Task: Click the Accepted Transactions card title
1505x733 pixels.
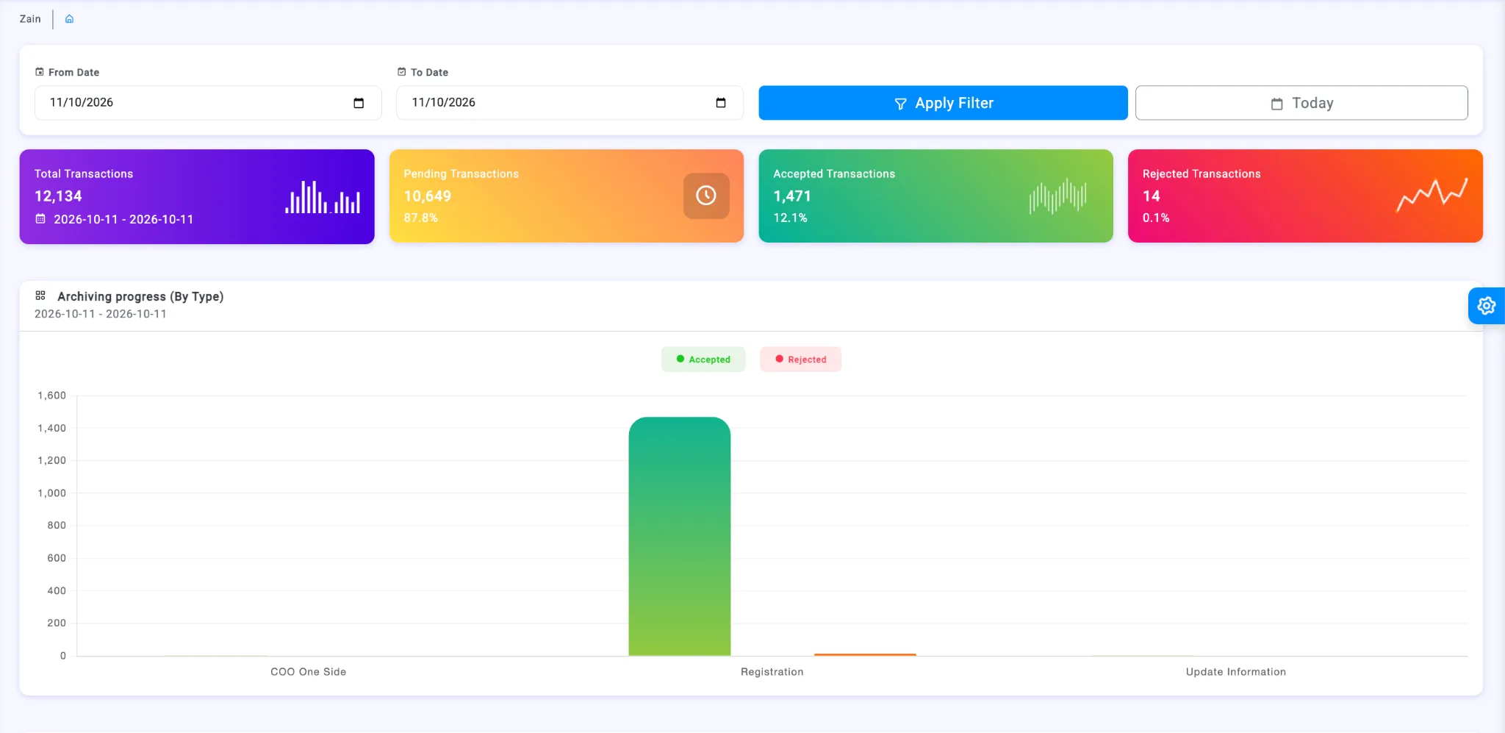Action: (834, 174)
